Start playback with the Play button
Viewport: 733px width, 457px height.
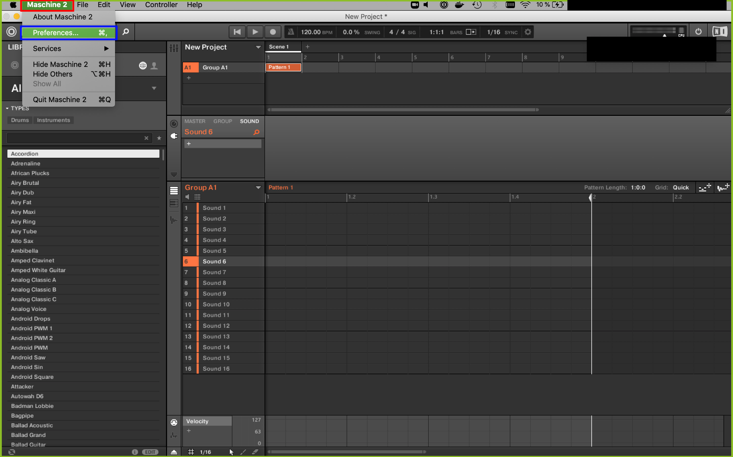pyautogui.click(x=255, y=32)
